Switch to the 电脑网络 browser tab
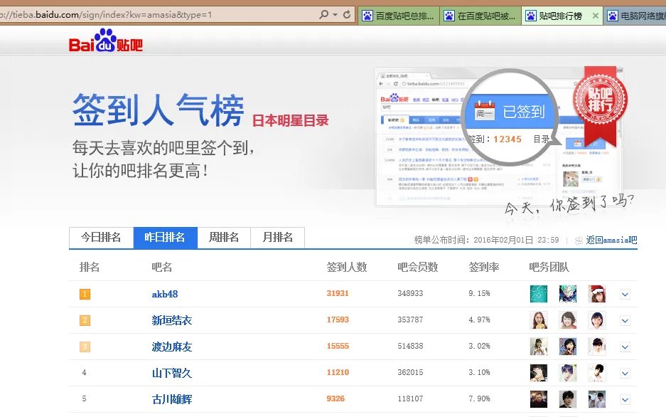The width and height of the screenshot is (666, 417). click(635, 16)
